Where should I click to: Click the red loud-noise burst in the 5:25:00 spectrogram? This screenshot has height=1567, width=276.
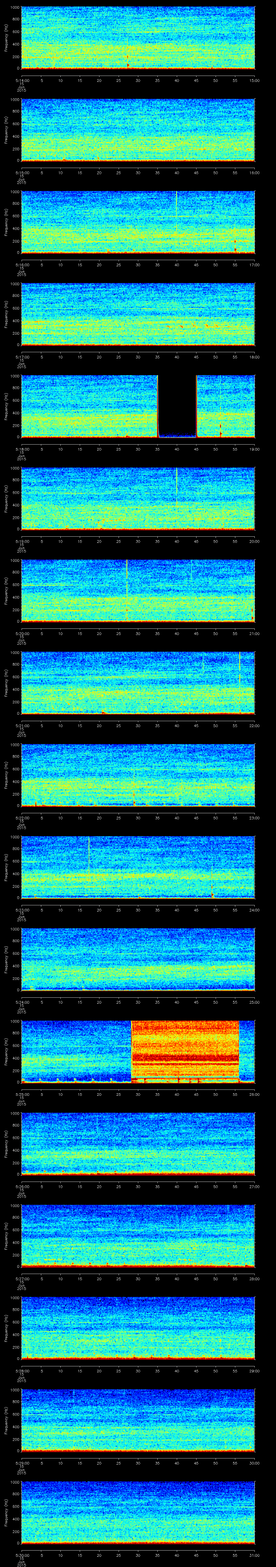[185, 1052]
